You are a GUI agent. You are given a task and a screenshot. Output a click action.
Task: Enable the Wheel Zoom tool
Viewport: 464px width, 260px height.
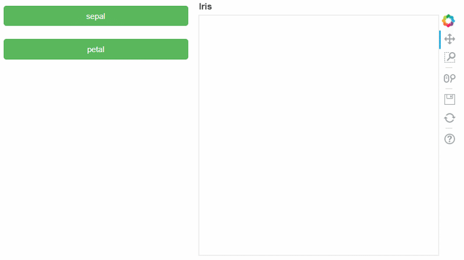(x=449, y=78)
